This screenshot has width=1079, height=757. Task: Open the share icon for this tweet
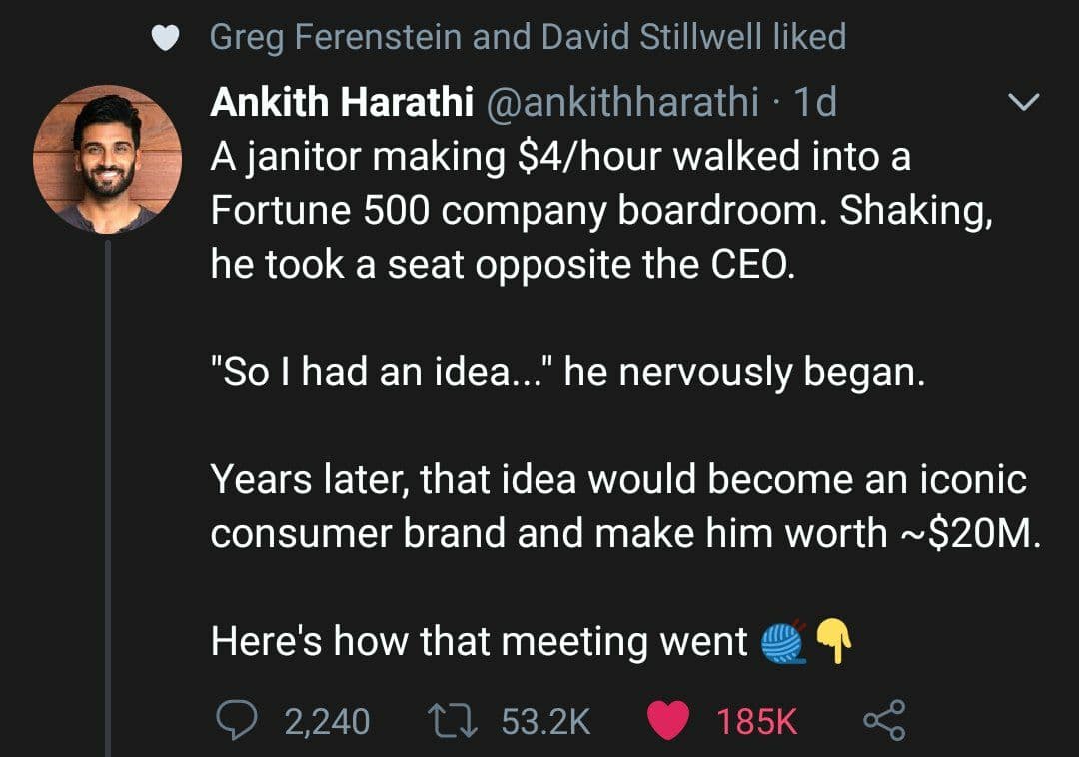(884, 720)
